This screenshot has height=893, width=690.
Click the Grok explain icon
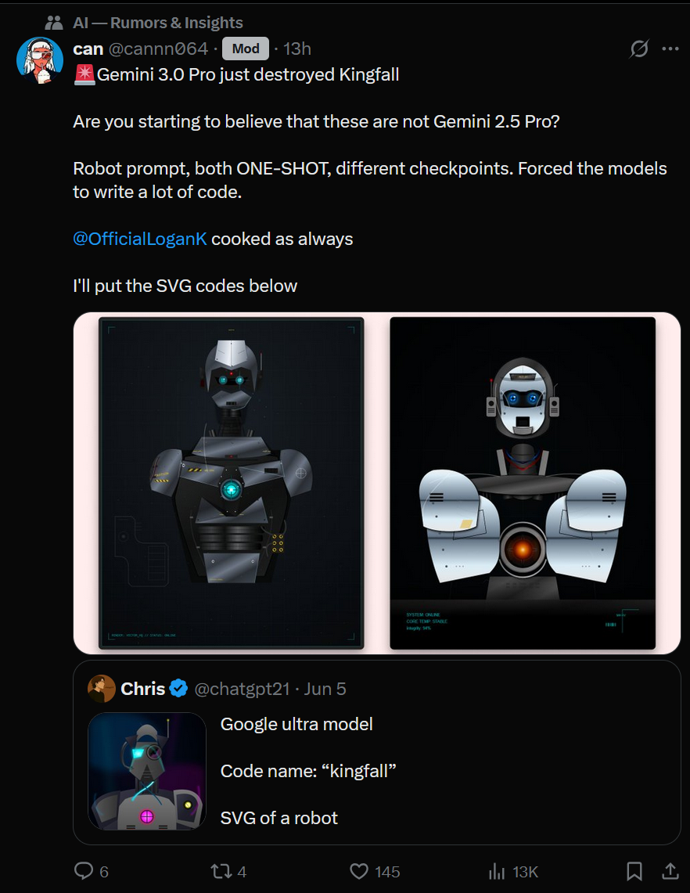coord(639,49)
